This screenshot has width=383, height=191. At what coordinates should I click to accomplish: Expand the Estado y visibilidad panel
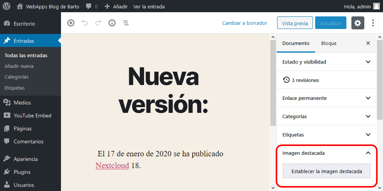pyautogui.click(x=368, y=62)
